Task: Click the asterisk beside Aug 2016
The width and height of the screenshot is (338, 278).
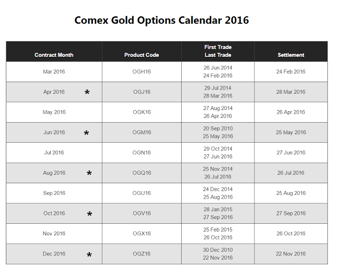Action: click(x=89, y=174)
